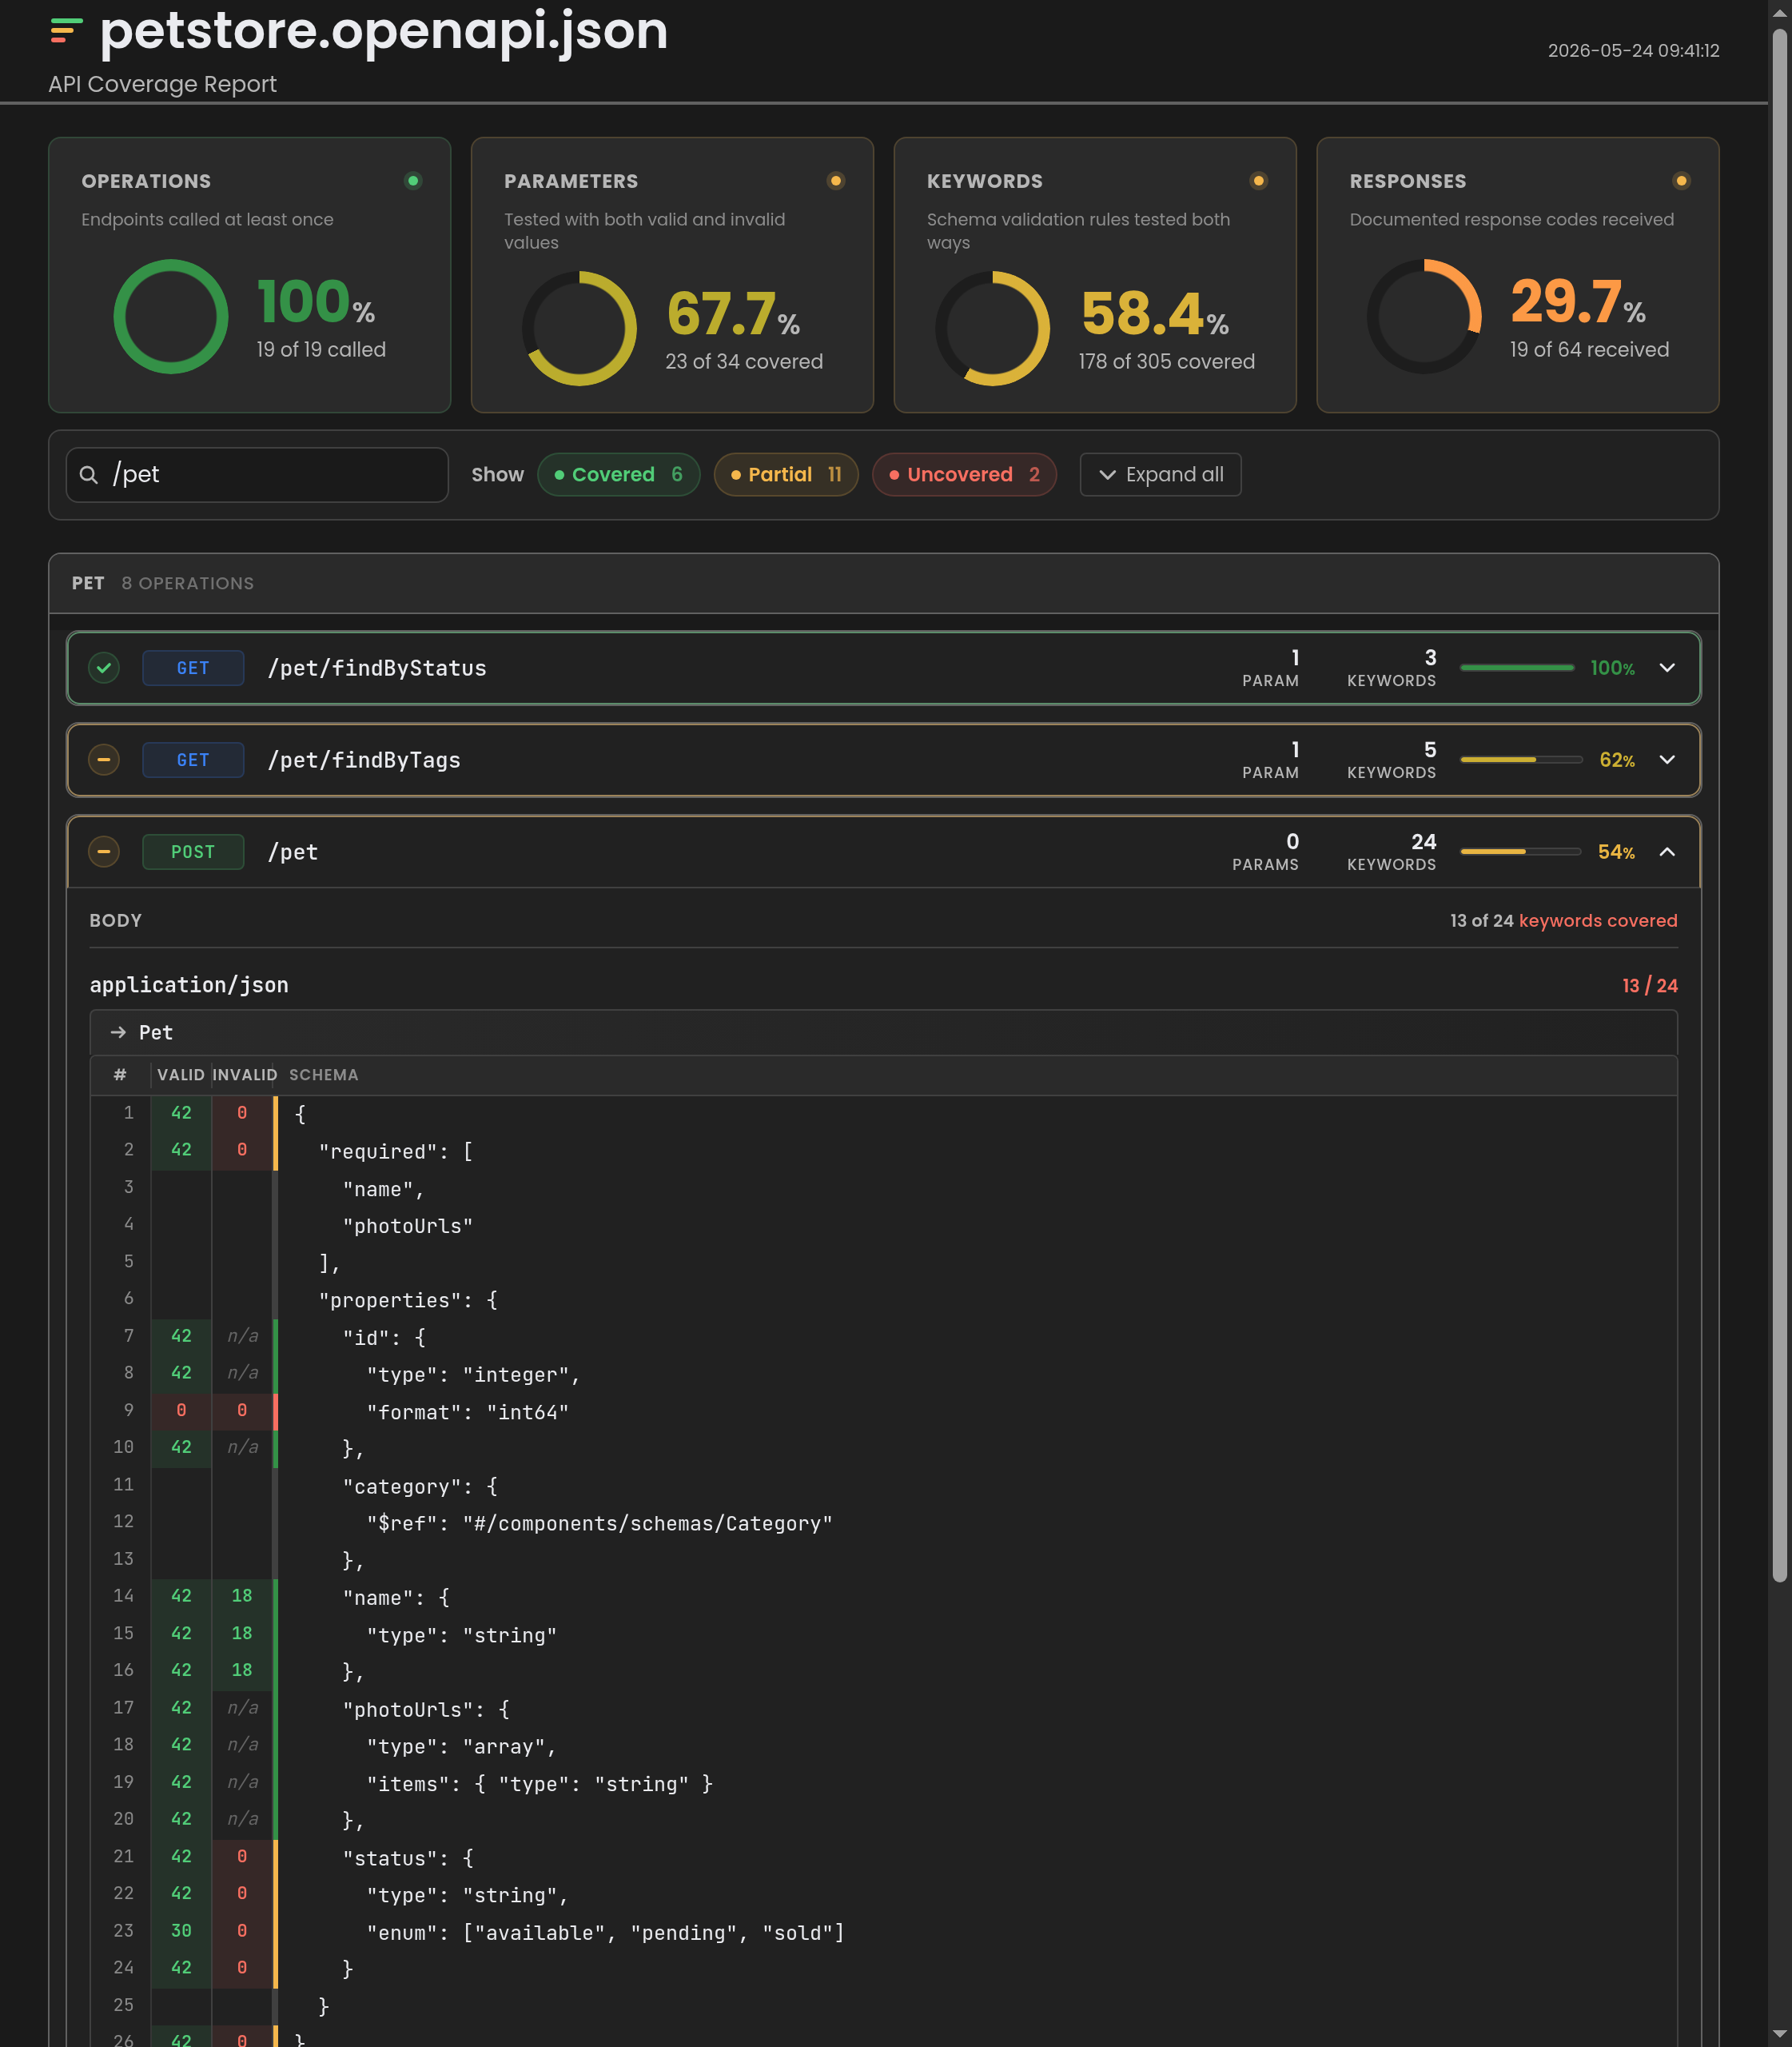Click the application/json media type label
This screenshot has width=1792, height=2047.
189,984
